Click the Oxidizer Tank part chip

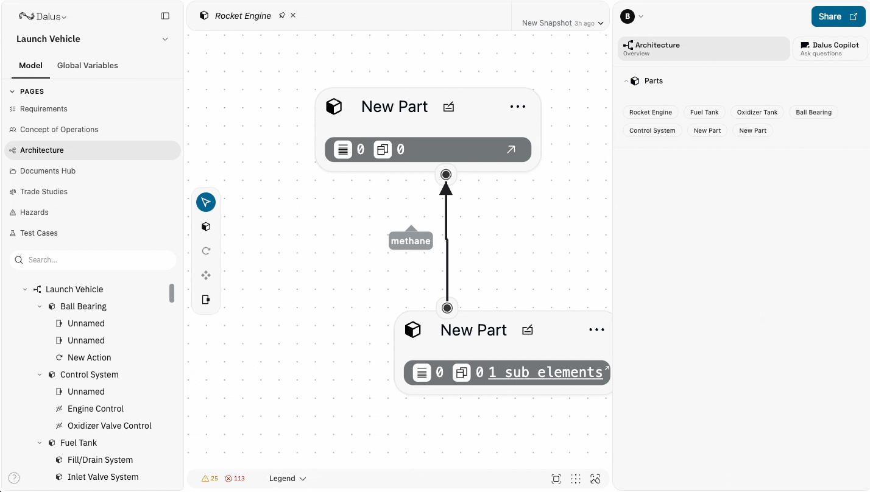[757, 112]
